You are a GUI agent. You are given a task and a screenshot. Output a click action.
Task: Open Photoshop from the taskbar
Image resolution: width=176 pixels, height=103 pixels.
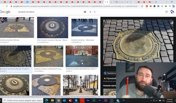[x=123, y=101]
